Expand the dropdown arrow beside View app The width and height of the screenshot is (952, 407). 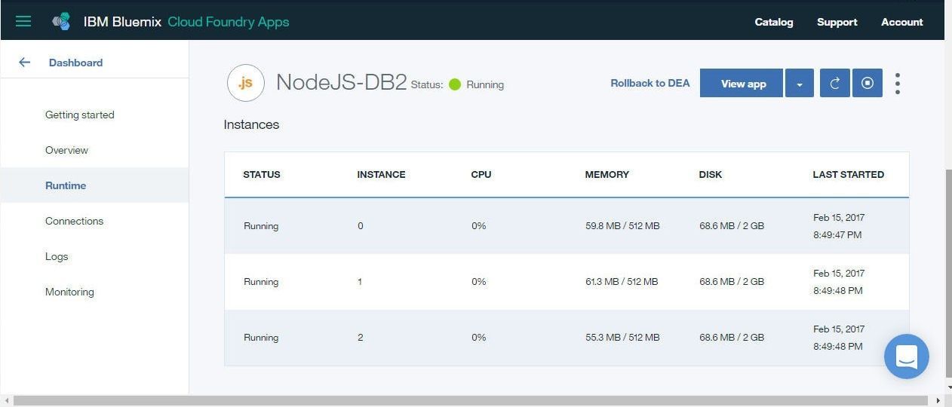tap(800, 84)
